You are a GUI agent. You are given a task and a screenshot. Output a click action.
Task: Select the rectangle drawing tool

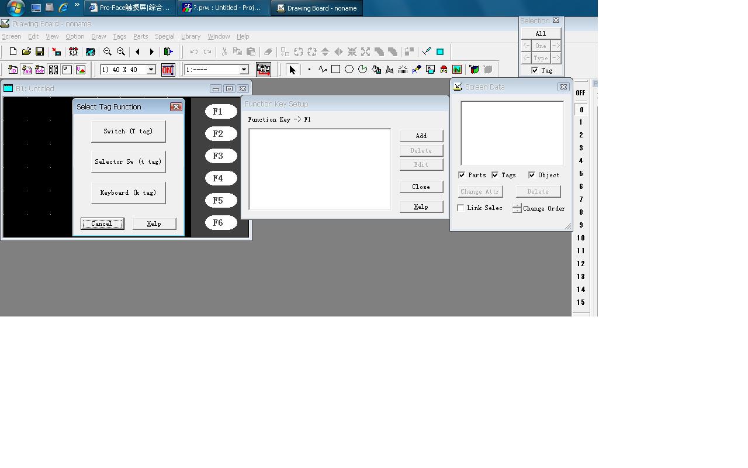335,70
